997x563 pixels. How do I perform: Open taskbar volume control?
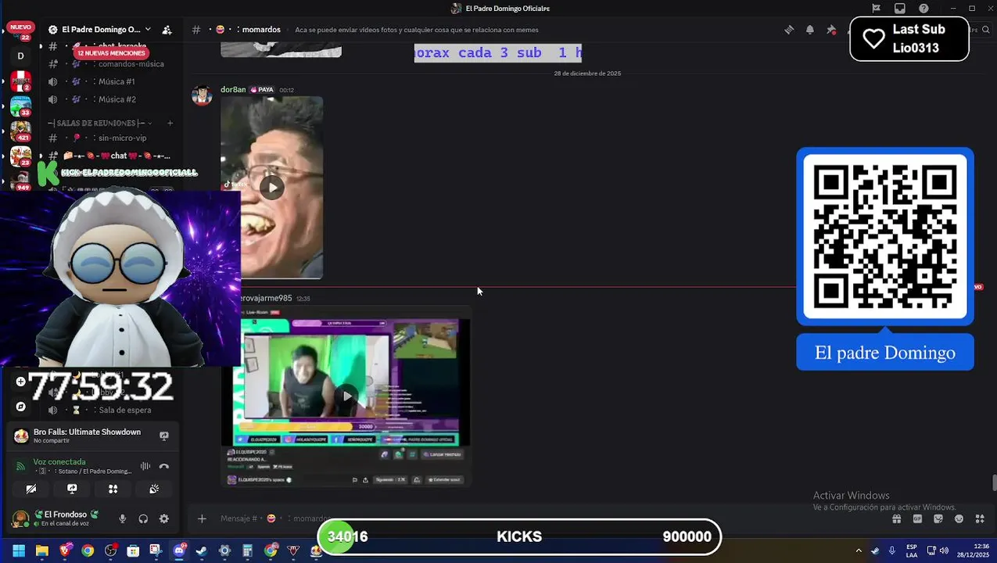point(944,550)
